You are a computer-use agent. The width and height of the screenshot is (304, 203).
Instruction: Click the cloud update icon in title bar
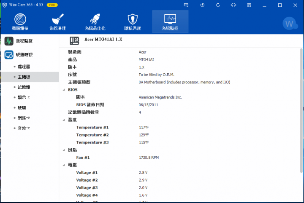[x=233, y=5]
